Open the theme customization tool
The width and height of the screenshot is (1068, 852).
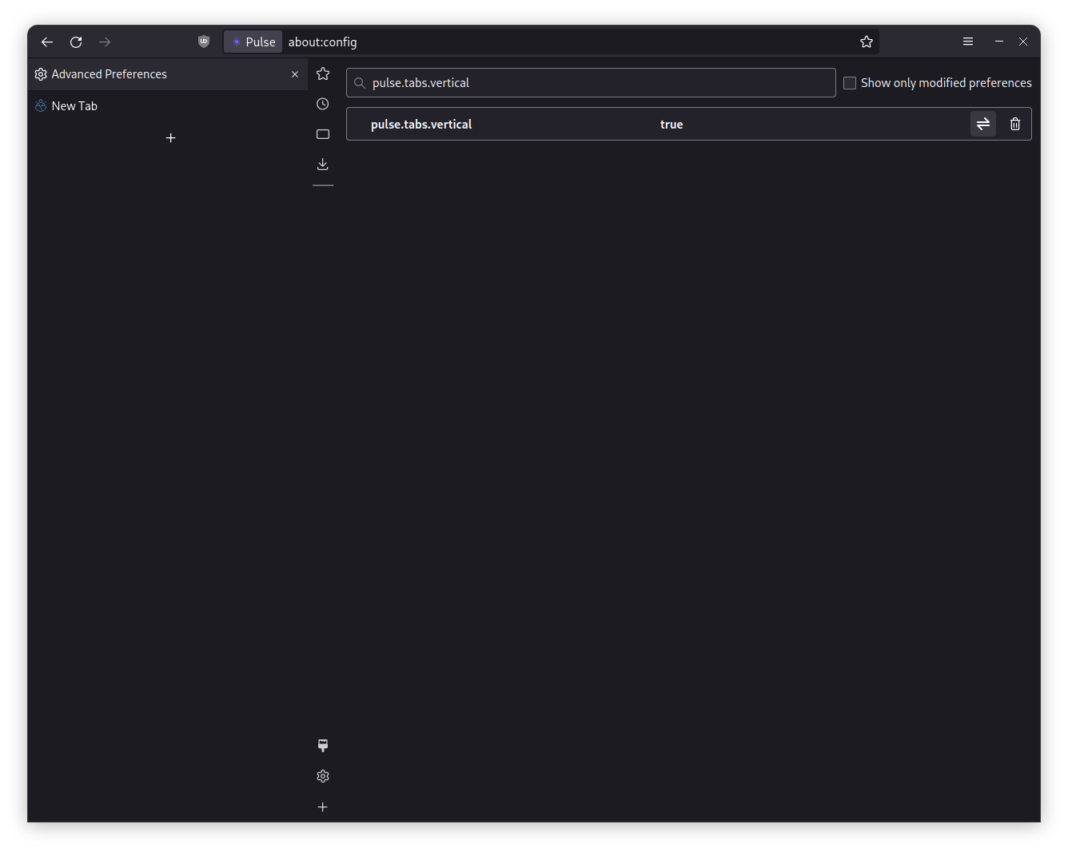[322, 745]
